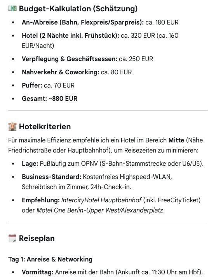
Task: Click the Lage bullet label
Action: coord(30,164)
